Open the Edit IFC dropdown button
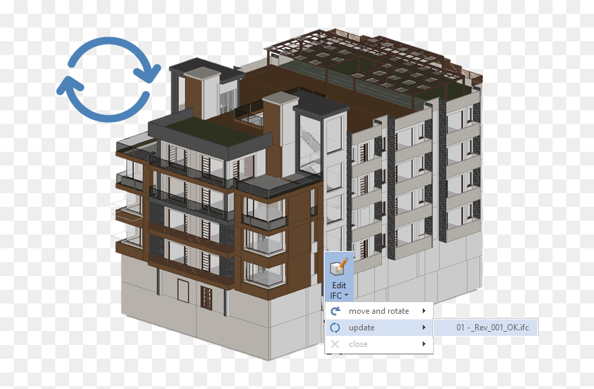The height and width of the screenshot is (389, 594). tap(339, 277)
